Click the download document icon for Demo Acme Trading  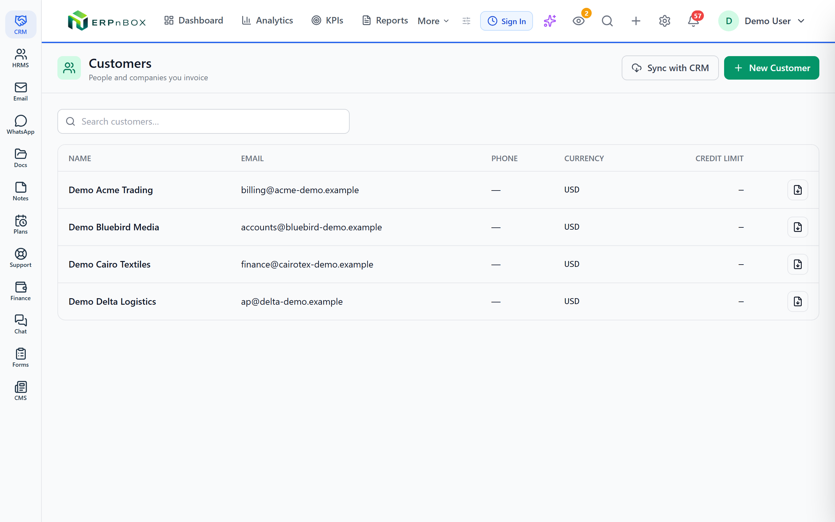tap(798, 190)
